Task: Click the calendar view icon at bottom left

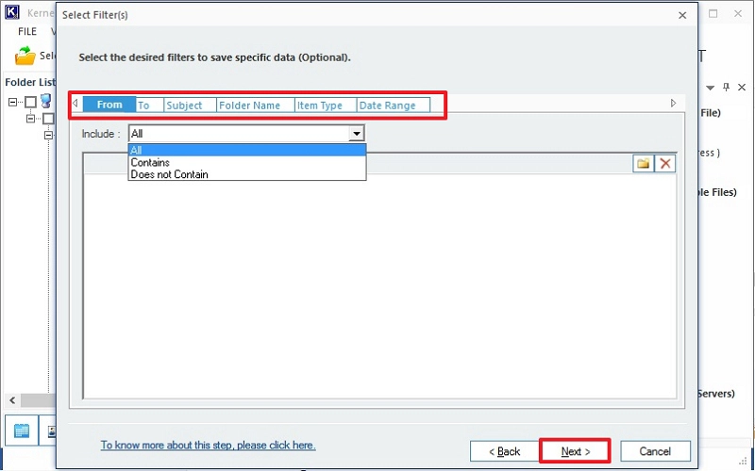Action: click(22, 430)
